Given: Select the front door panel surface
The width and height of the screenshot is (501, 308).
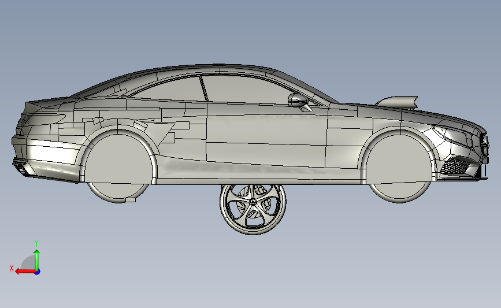Looking at the screenshot, I should coord(267,140).
